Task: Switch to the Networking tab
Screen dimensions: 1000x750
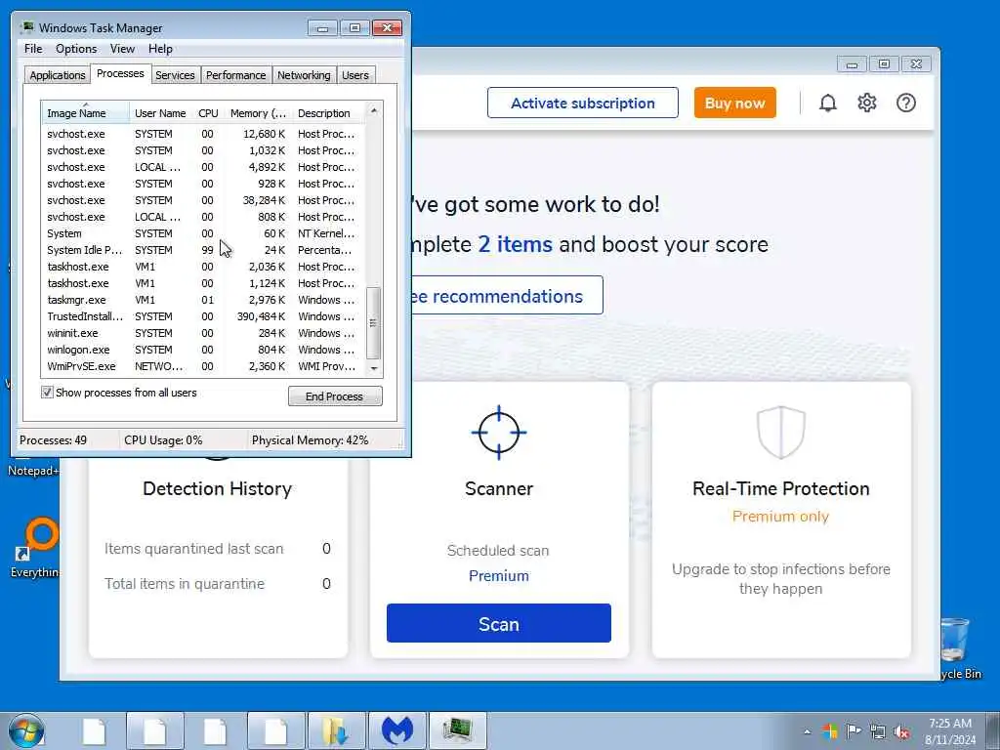Action: (304, 75)
